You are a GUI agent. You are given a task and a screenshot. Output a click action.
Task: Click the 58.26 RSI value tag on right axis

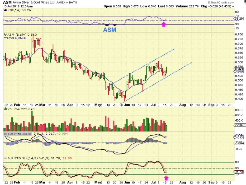coord(239,19)
